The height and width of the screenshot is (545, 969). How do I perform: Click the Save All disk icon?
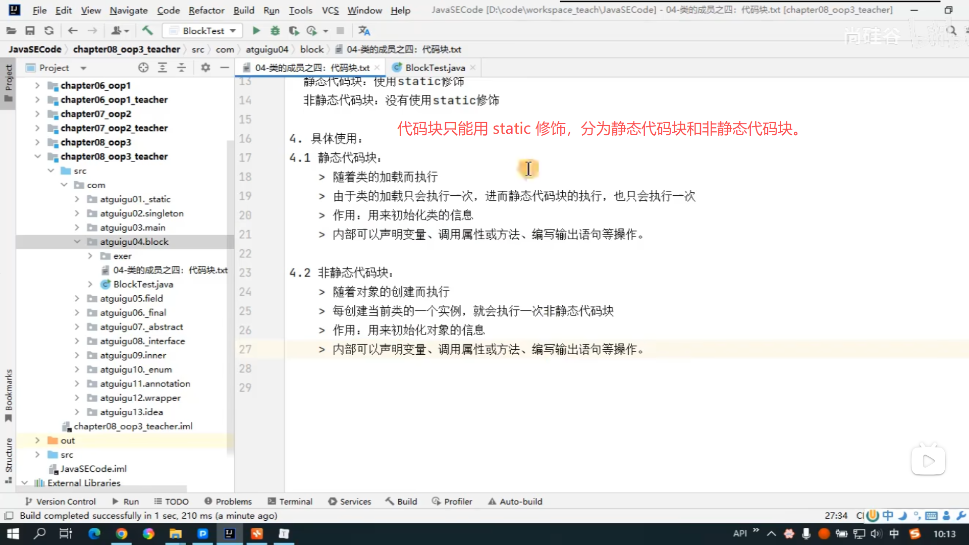[x=30, y=31]
